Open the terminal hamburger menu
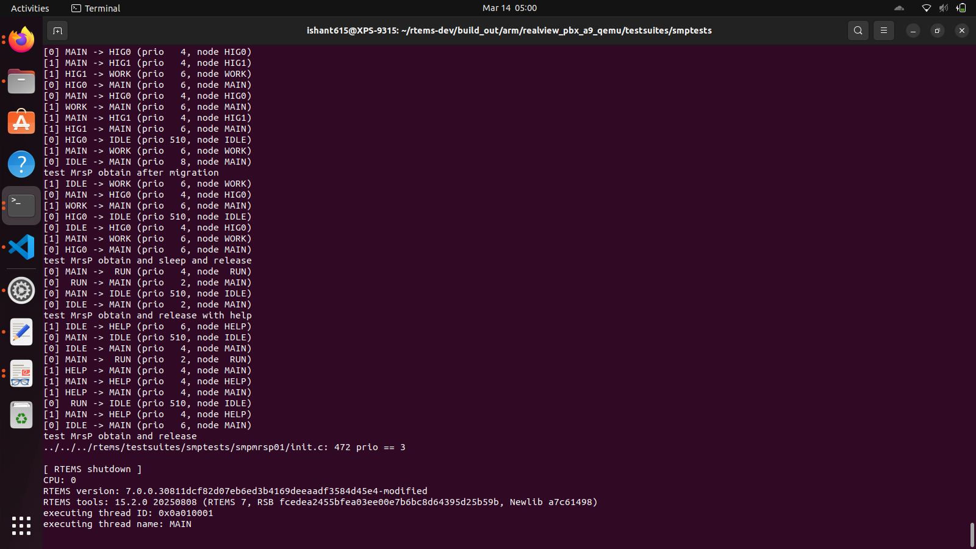The width and height of the screenshot is (976, 549). click(x=883, y=30)
